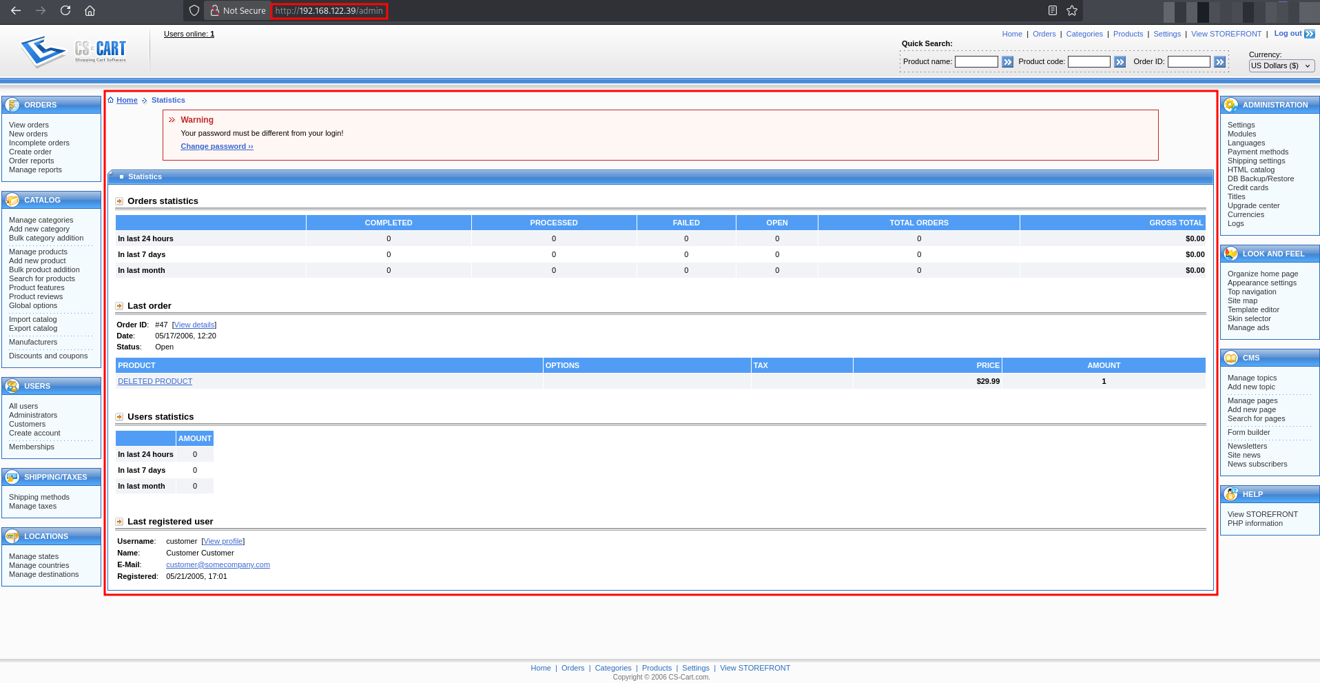Screen dimensions: 1320x683
Task: Click the Change password link
Action: 217,146
